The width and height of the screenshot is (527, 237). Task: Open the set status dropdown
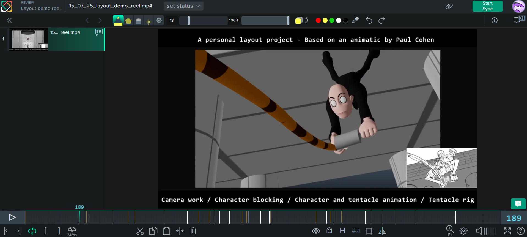pyautogui.click(x=183, y=6)
